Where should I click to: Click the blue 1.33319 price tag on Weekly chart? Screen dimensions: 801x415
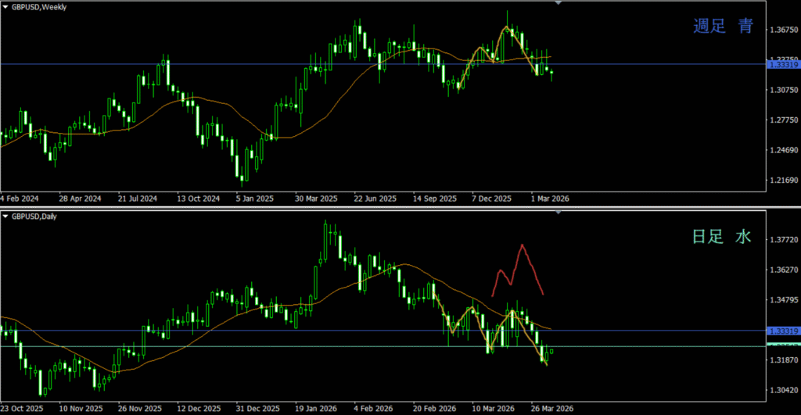click(781, 66)
